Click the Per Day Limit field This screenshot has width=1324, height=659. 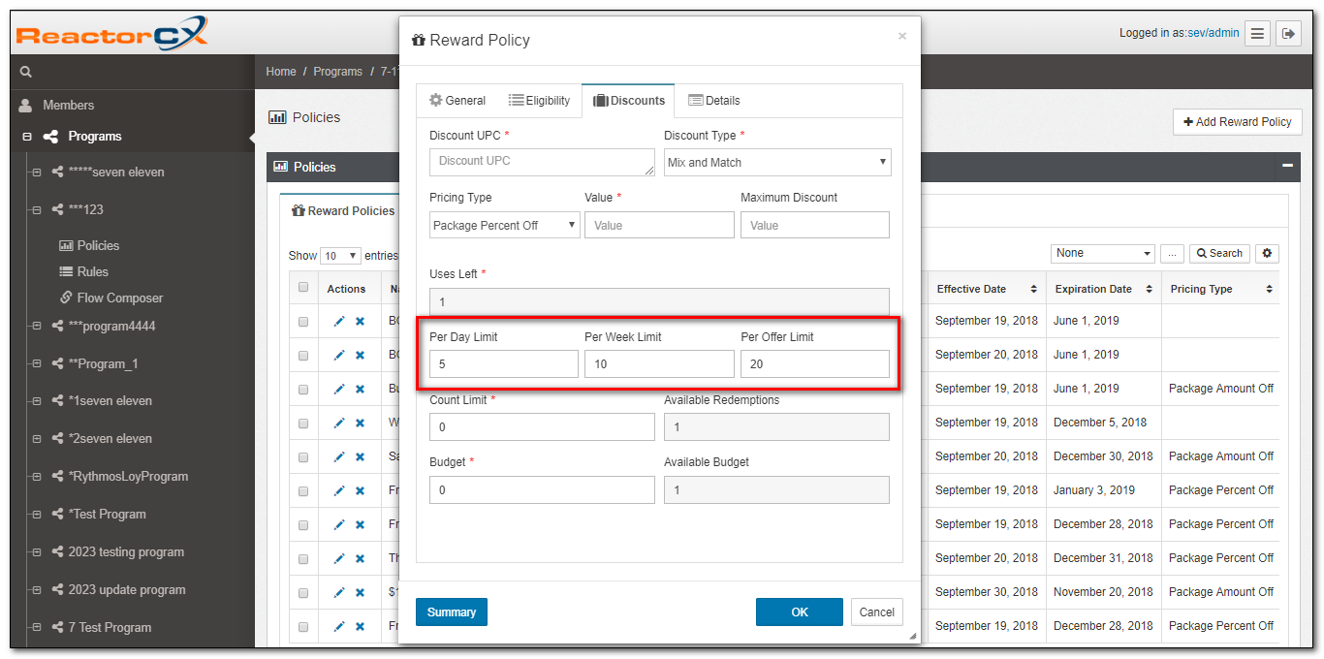pos(503,364)
